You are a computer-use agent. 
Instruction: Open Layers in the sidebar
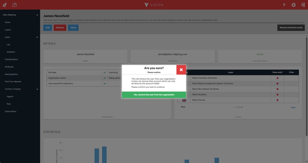tap(8, 30)
